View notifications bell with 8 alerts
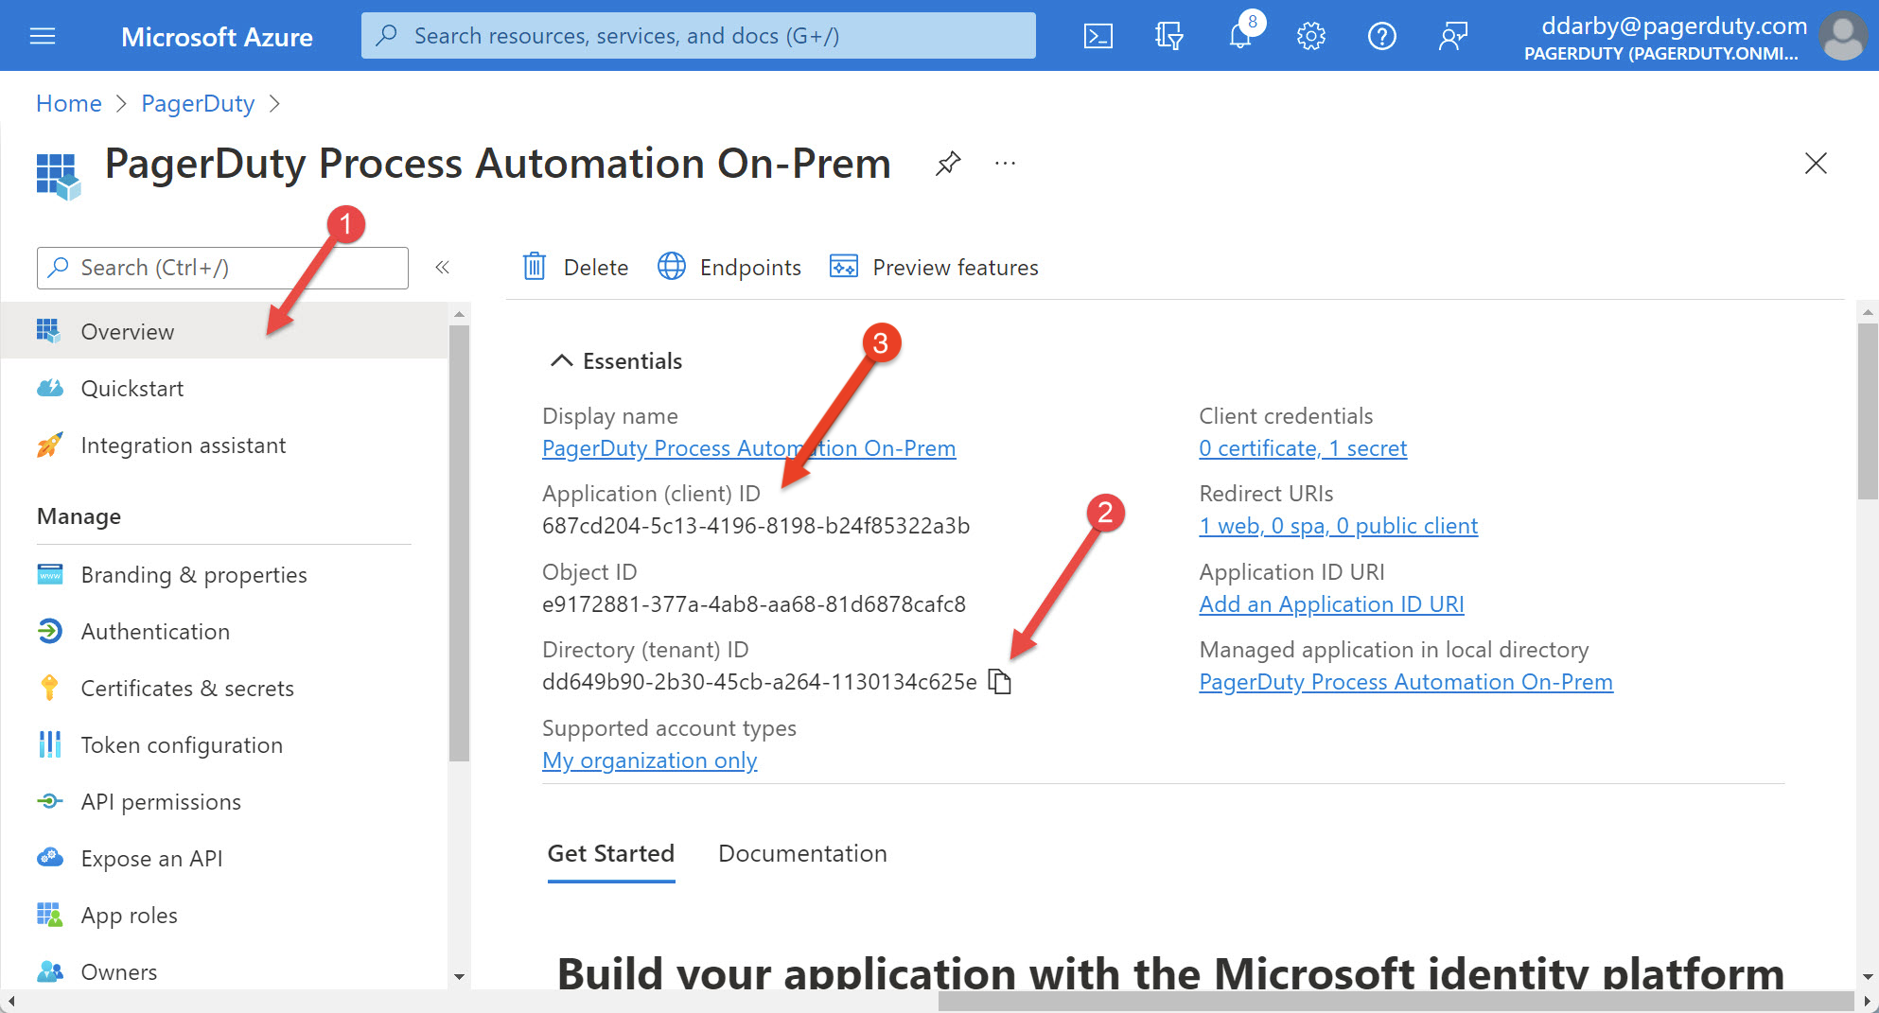 coord(1240,34)
